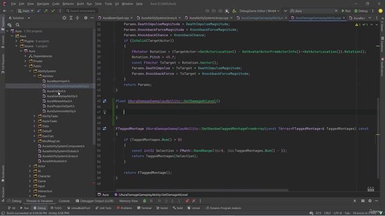Viewport: 385px width, 216px height.
Task: Click the expand all icon in Solution panel
Action: click(x=71, y=18)
